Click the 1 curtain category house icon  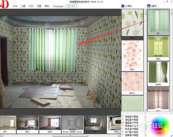(149, 6)
